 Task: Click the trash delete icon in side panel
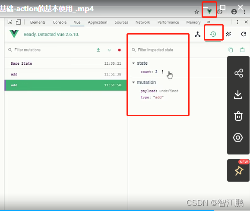pyautogui.click(x=238, y=116)
